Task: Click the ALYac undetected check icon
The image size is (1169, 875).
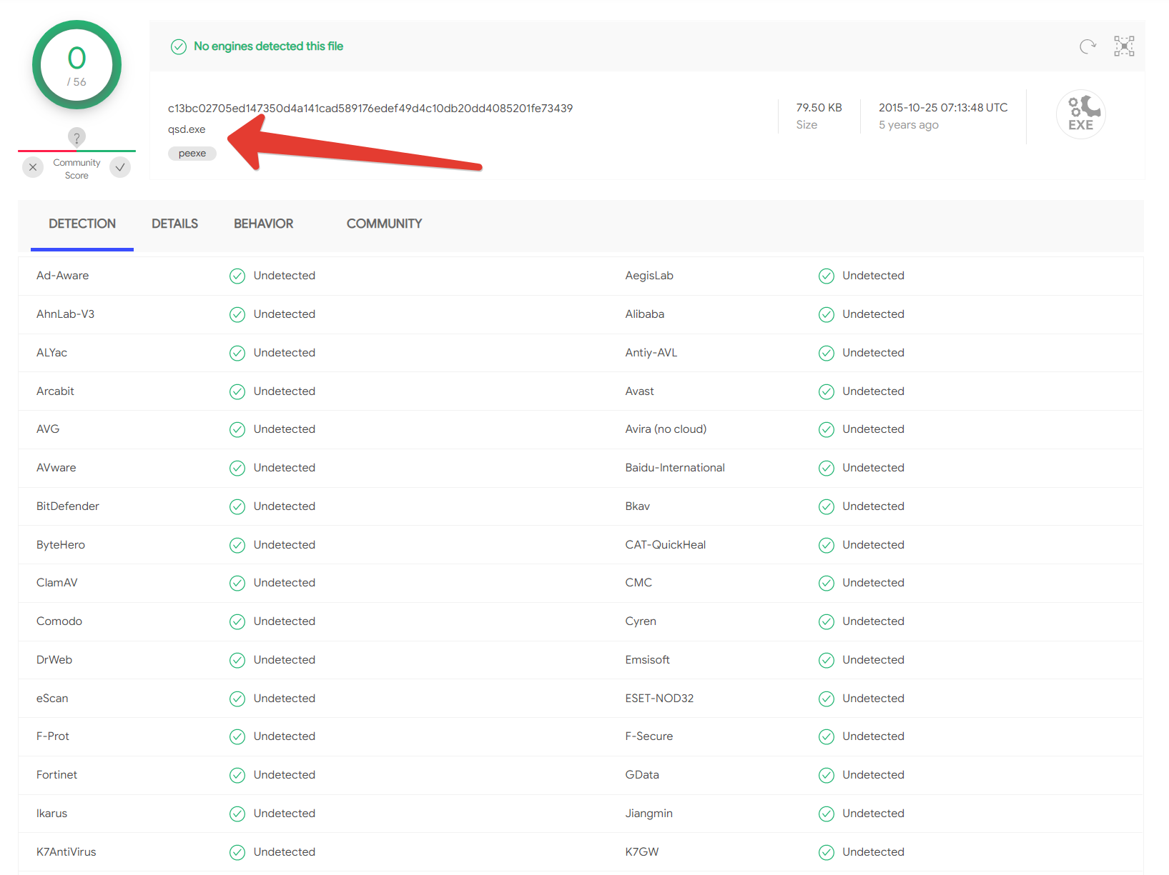Action: pyautogui.click(x=237, y=353)
